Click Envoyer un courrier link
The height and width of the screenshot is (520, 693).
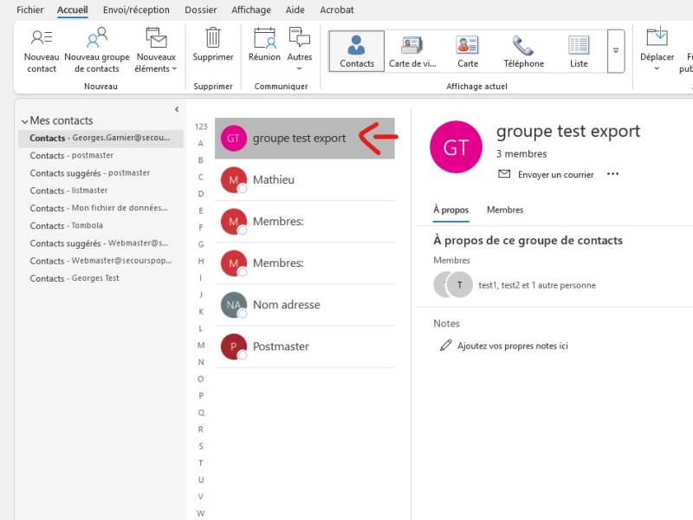pyautogui.click(x=555, y=175)
